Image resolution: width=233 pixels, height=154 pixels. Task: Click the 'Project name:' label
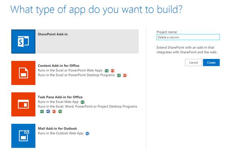point(167,32)
